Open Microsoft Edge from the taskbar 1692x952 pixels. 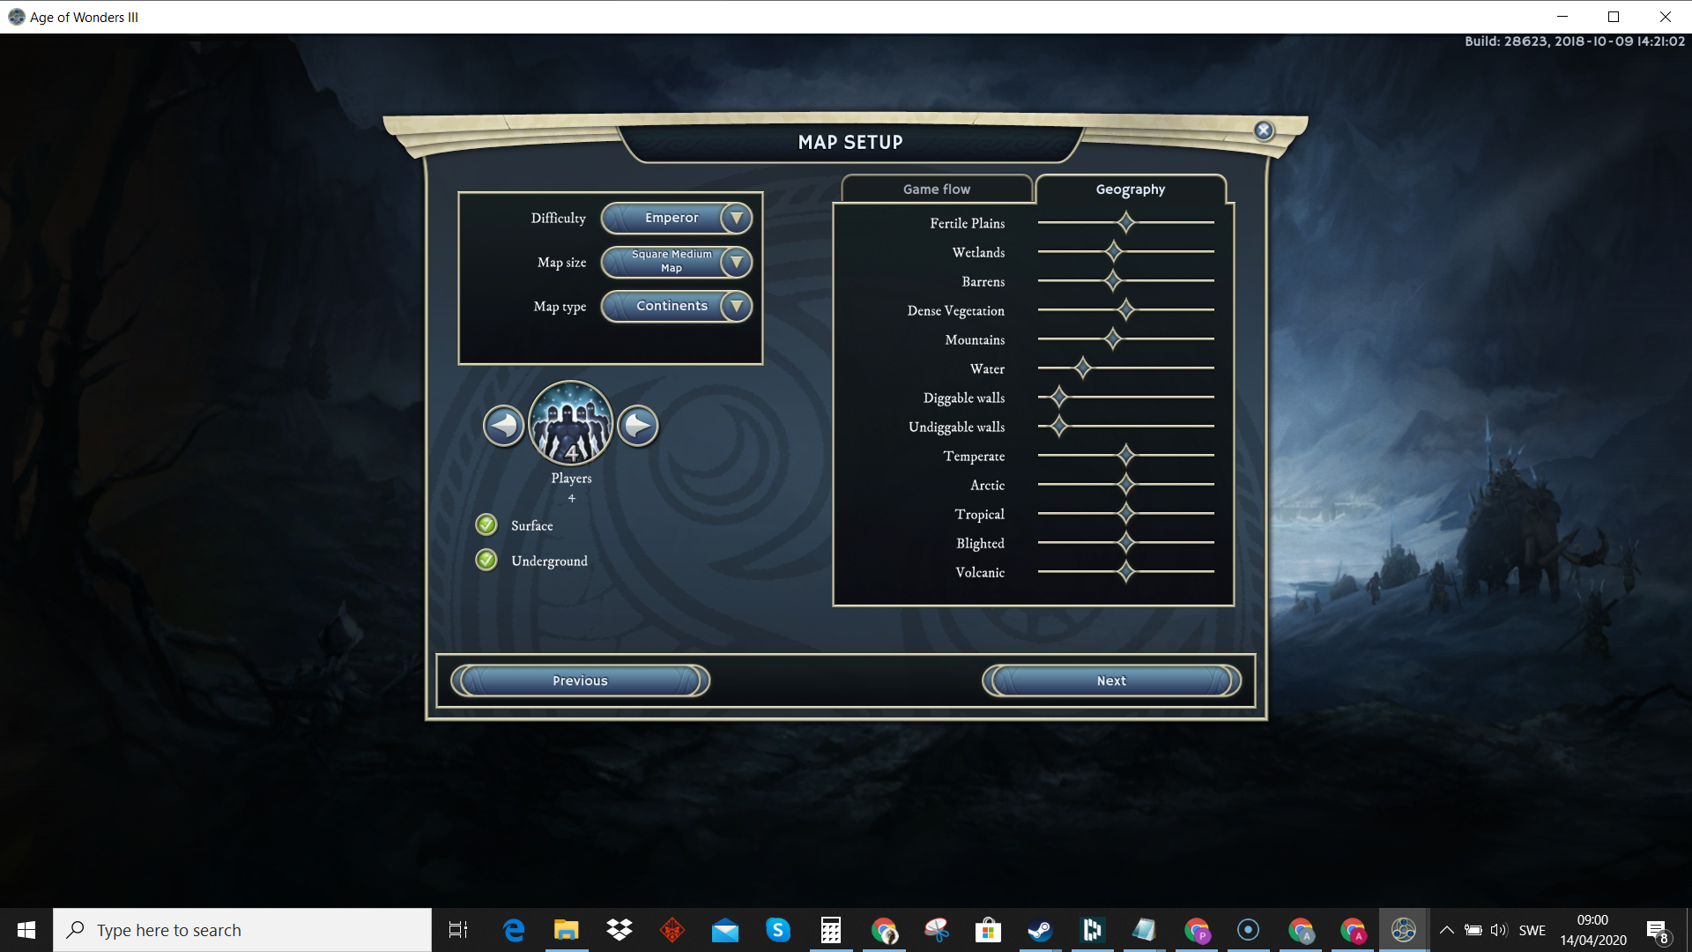coord(514,930)
